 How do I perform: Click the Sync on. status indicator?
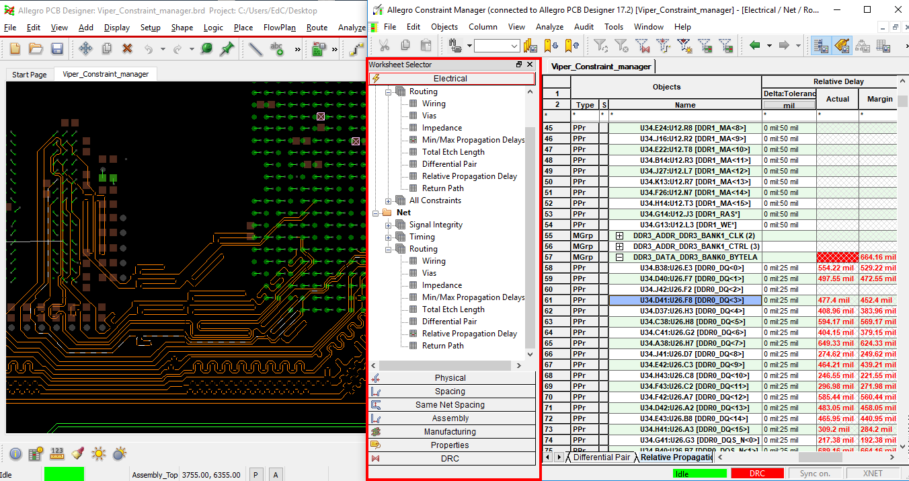(815, 474)
